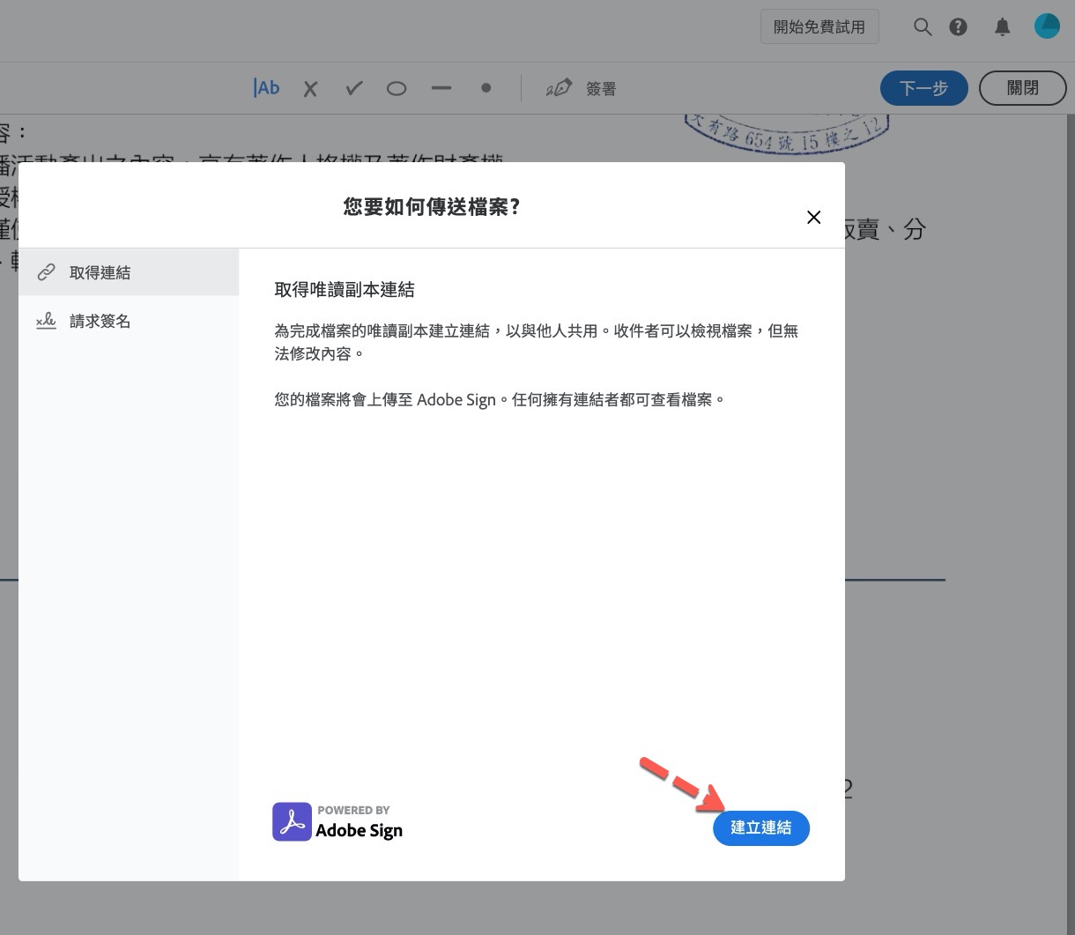1075x935 pixels.
Task: Open search with the magnifier icon
Action: click(x=923, y=27)
